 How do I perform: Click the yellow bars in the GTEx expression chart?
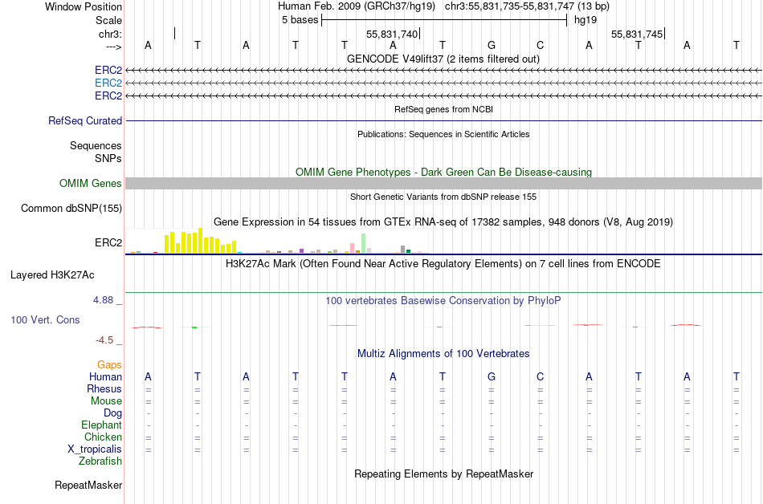(x=201, y=241)
